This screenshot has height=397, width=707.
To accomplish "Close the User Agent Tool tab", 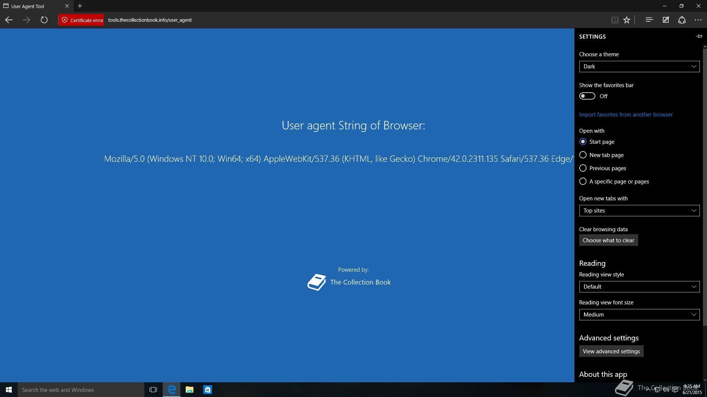I will tap(67, 6).
